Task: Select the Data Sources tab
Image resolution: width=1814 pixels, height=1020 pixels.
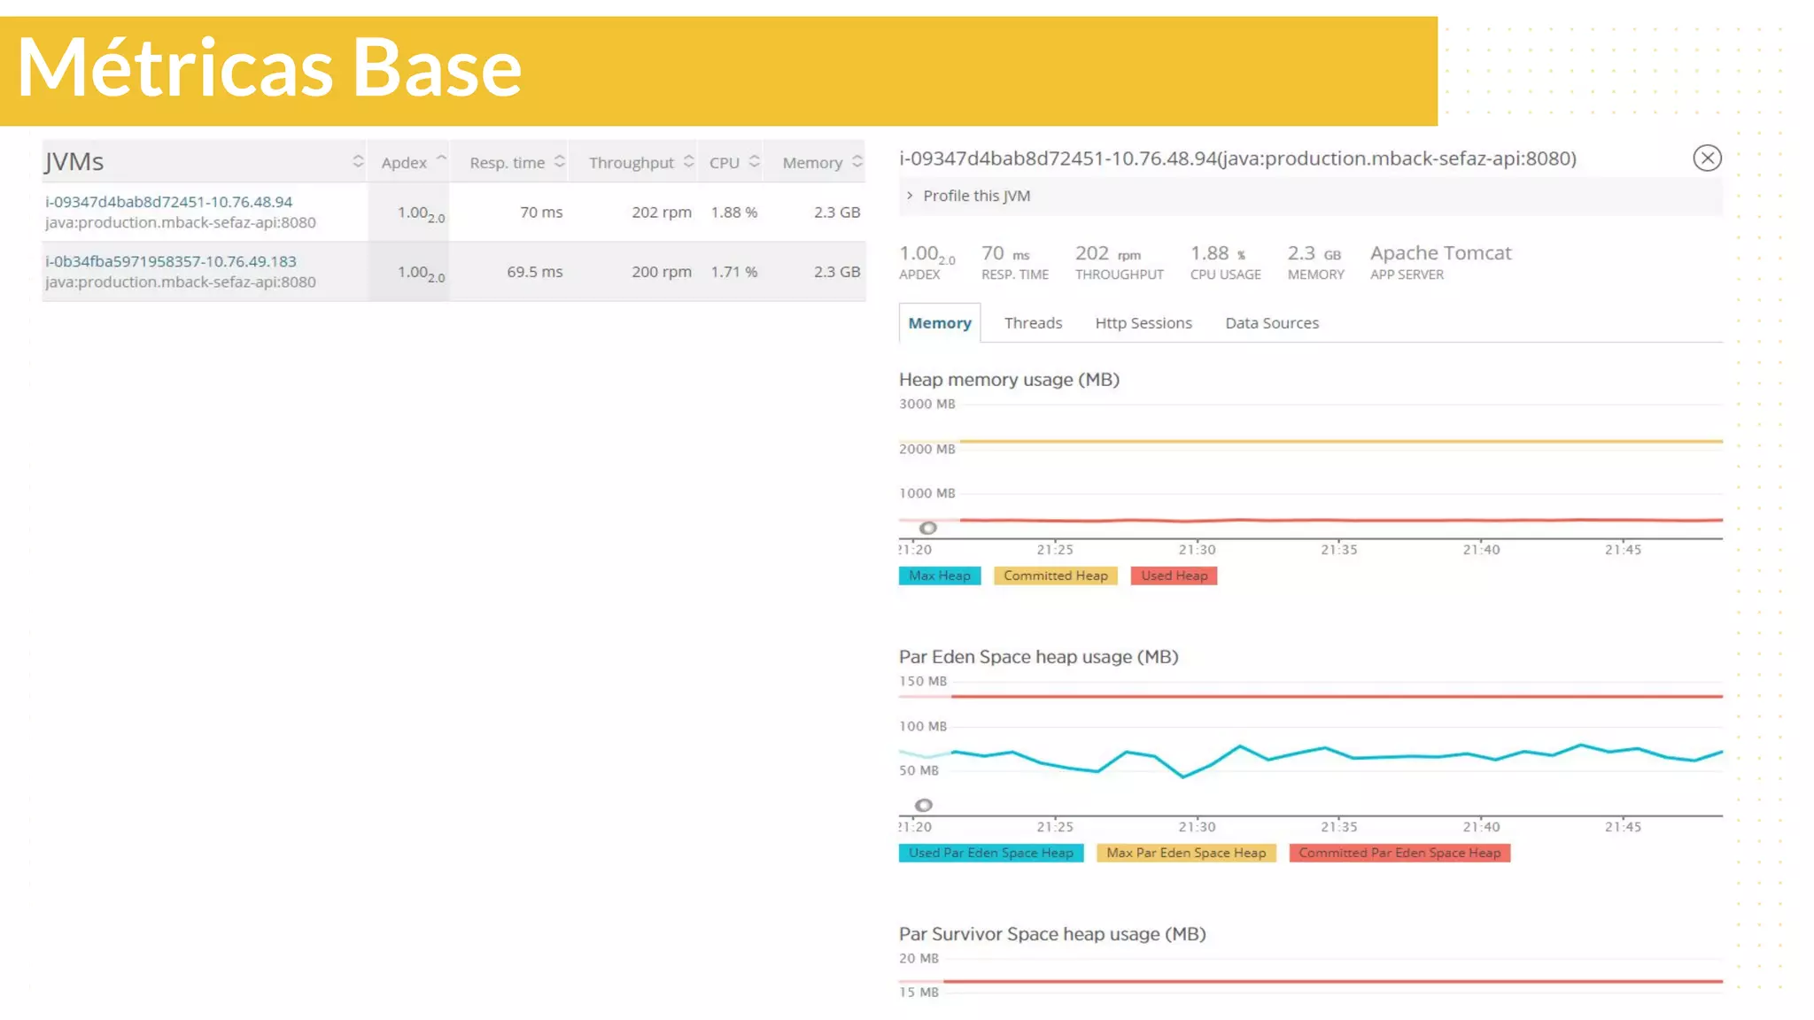Action: pyautogui.click(x=1271, y=323)
